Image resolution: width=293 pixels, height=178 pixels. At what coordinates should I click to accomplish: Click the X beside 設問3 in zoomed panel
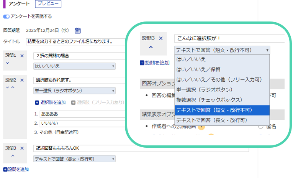pyautogui.click(x=161, y=38)
